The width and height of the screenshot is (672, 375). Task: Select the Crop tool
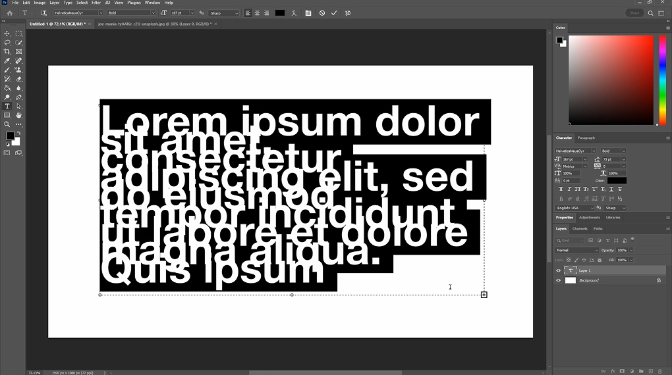point(7,51)
